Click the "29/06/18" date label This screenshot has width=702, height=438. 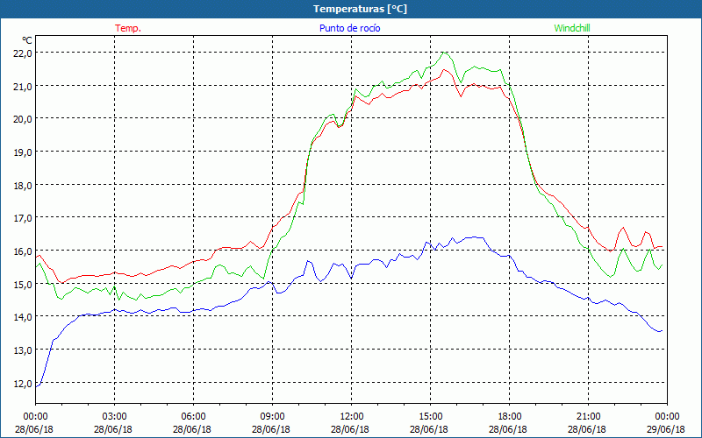(666, 429)
